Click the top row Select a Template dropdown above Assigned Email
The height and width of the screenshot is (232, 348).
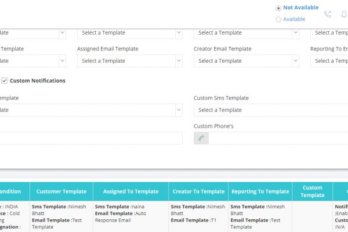130,33
